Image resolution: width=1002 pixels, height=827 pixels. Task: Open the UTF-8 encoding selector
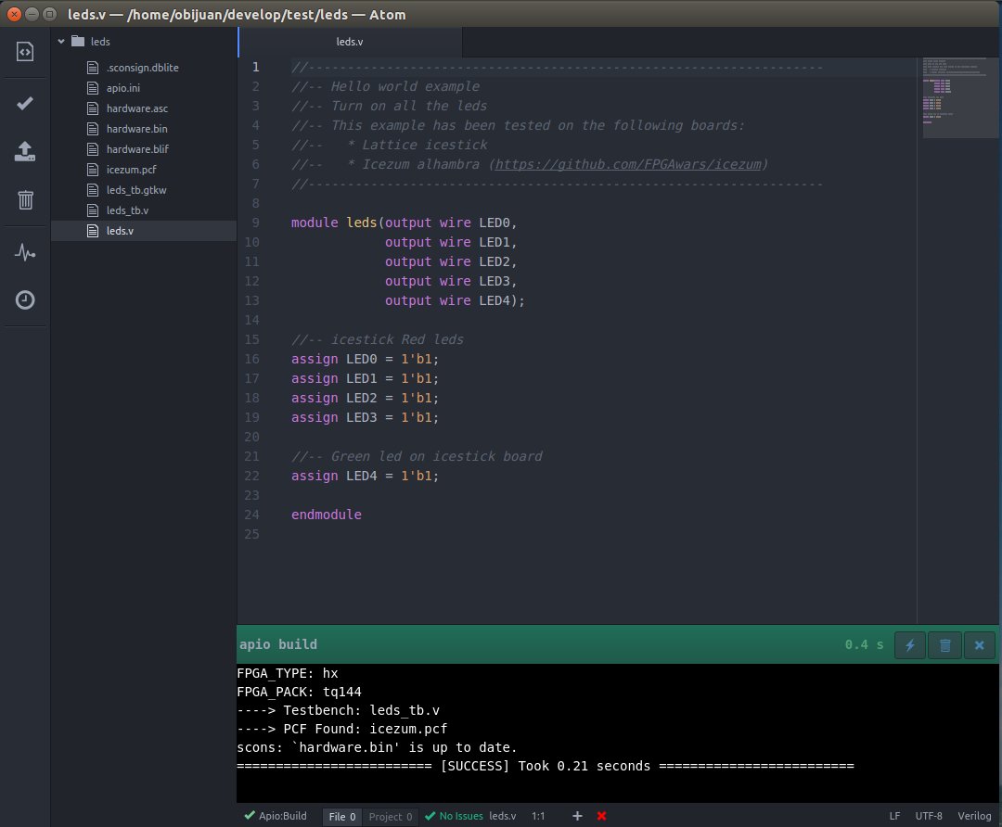929,816
